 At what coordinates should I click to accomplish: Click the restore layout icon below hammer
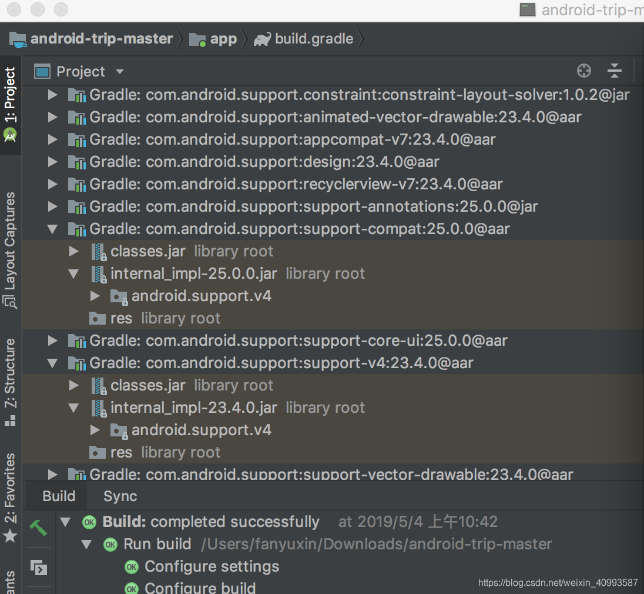tap(39, 568)
